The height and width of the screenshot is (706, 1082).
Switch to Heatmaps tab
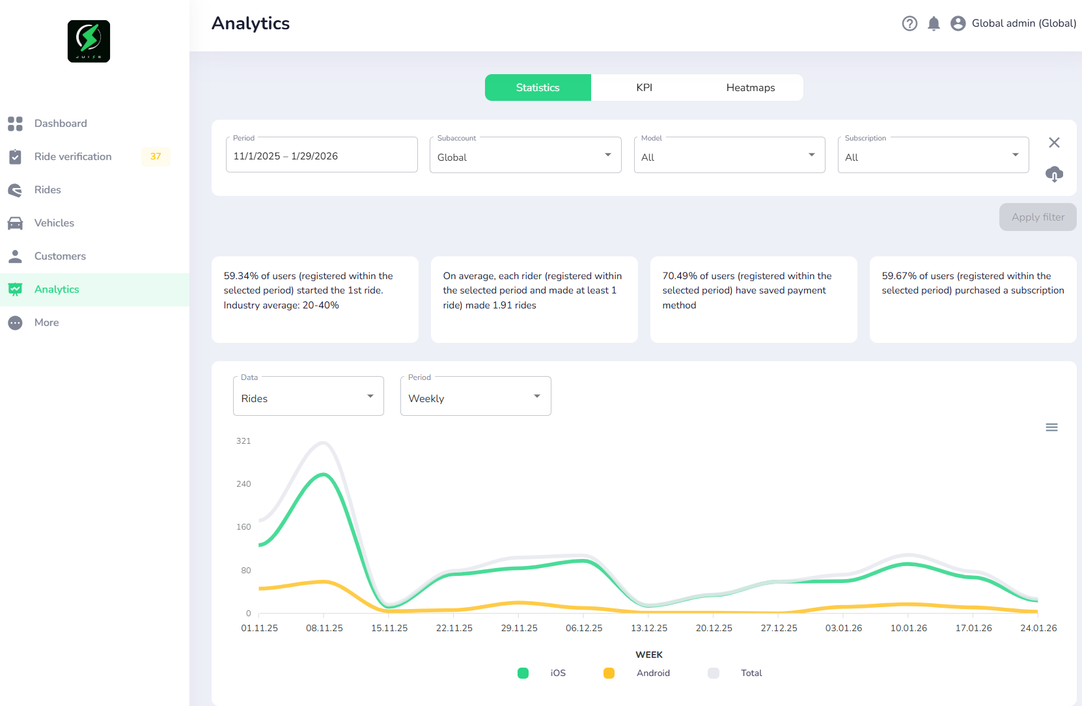750,88
